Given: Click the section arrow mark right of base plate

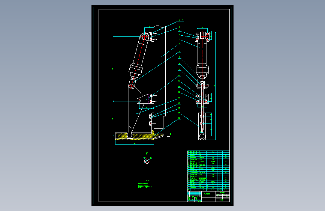Looking at the screenshot, I should (169, 136).
